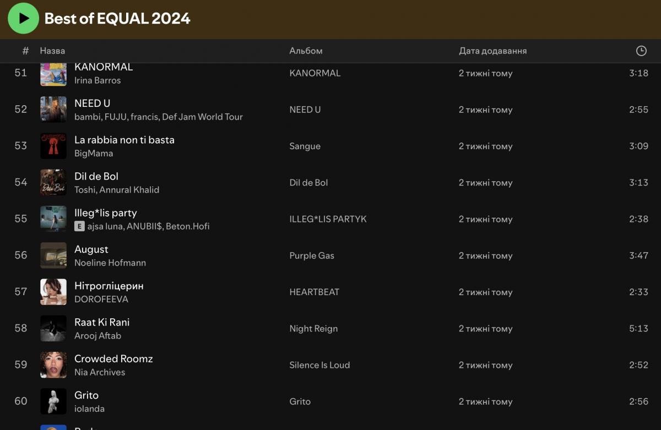Sort tracks by Дата додавання header
Viewport: 661px width, 430px height.
coord(492,51)
